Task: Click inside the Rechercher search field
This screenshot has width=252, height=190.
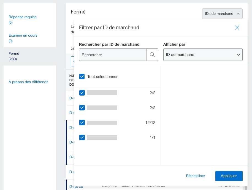Action: tap(113, 55)
